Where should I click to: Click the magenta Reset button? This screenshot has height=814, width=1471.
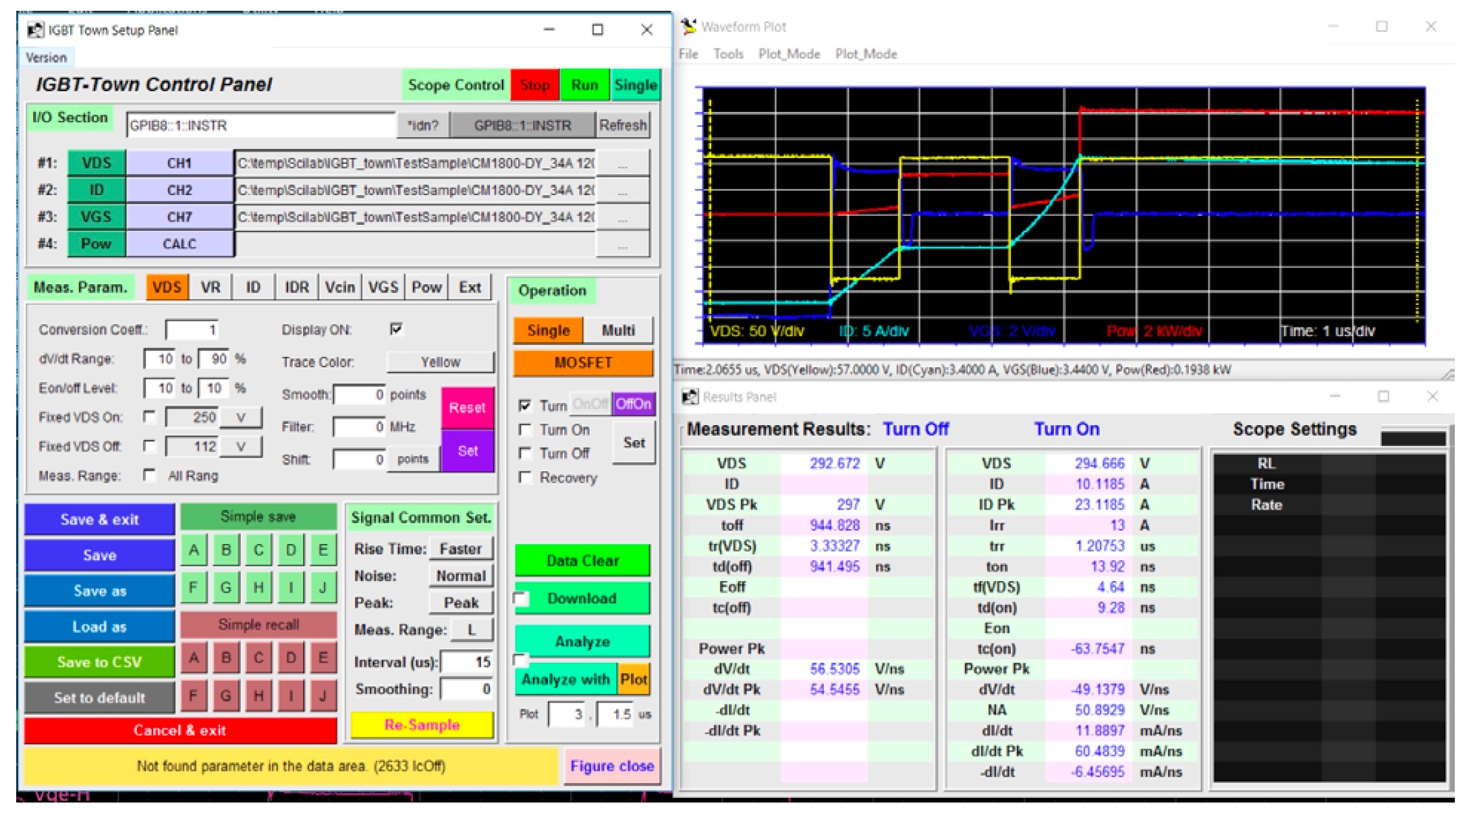(467, 408)
